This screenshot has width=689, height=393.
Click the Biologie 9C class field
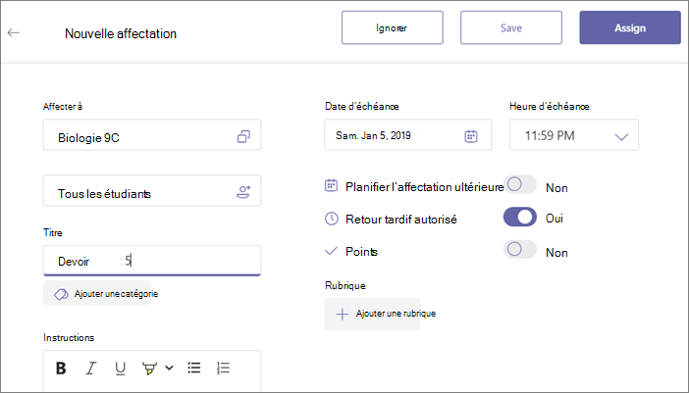tap(152, 134)
